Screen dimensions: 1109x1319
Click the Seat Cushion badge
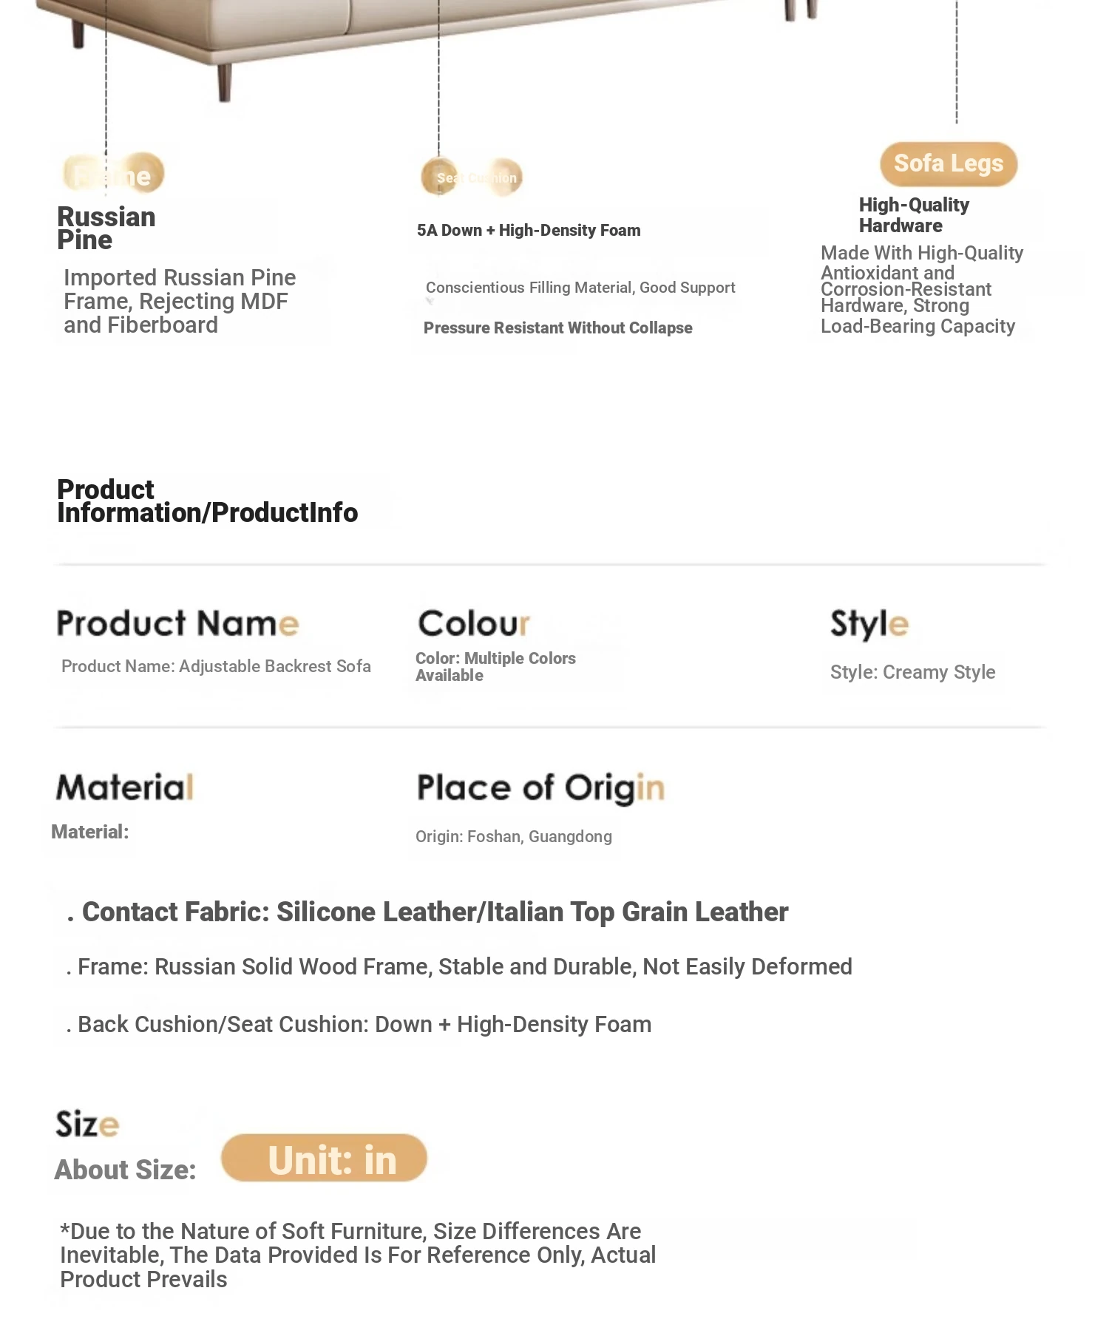point(472,177)
